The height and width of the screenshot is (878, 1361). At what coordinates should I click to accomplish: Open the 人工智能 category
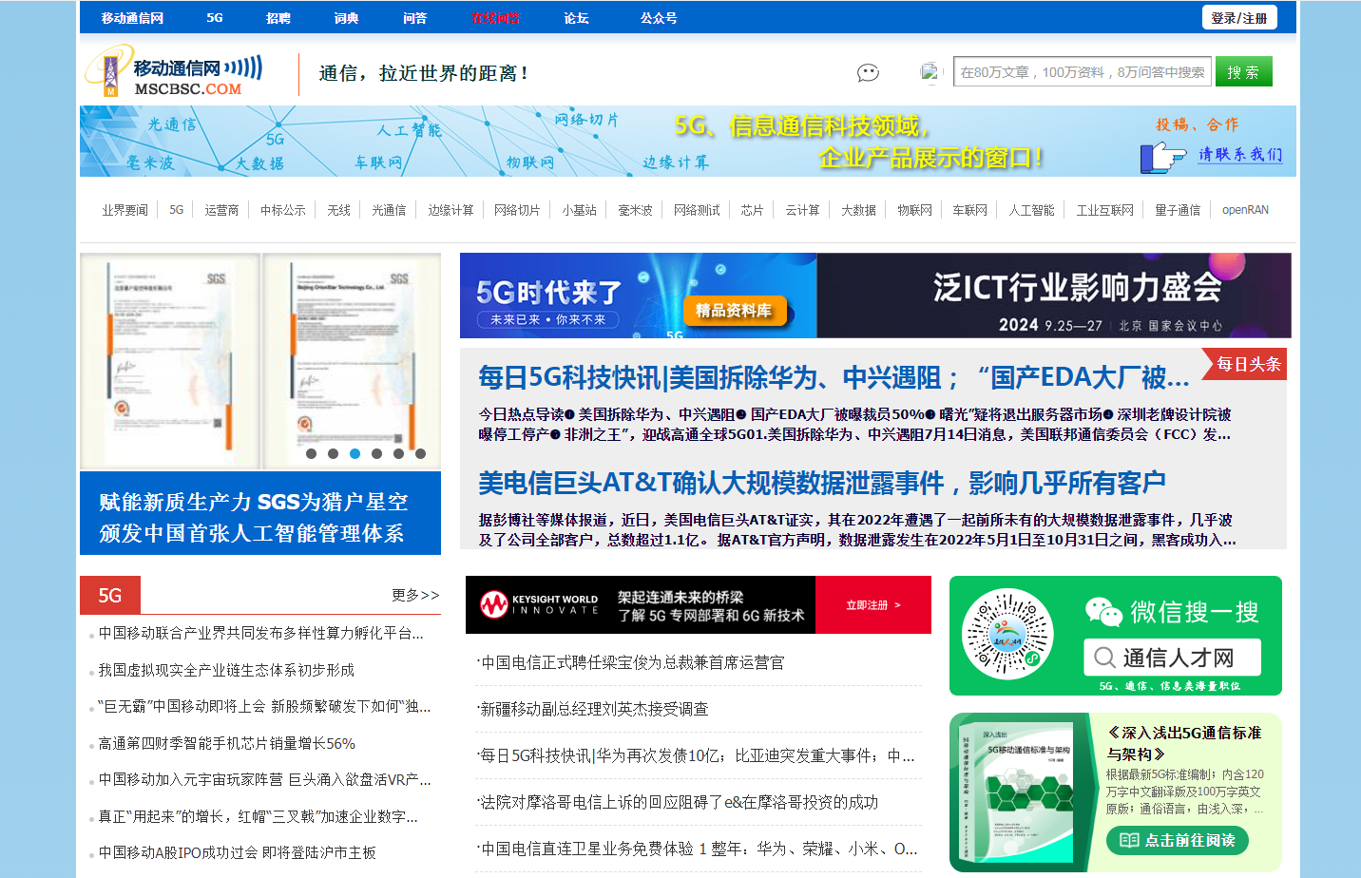pyautogui.click(x=1031, y=210)
